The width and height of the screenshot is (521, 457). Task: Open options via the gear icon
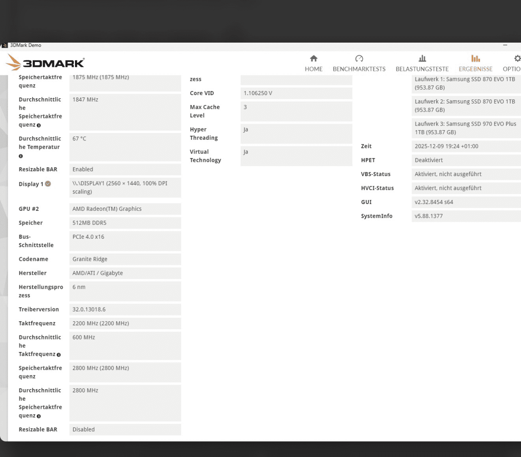tap(517, 58)
